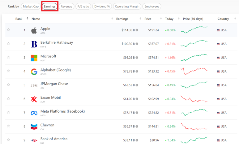The height and width of the screenshot is (144, 239).
Task: Open info icon beside Chevron $36.37 B
Action: click(137, 126)
